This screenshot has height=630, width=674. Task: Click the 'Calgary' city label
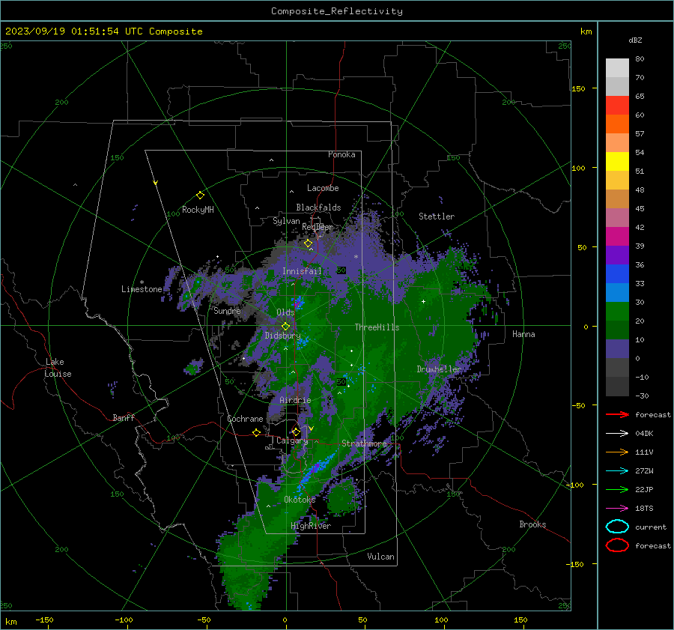click(292, 440)
